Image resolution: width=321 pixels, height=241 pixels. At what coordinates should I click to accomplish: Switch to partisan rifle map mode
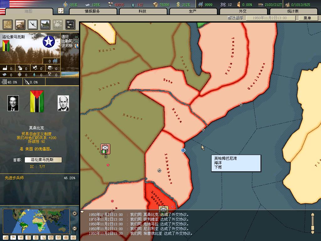pos(43,238)
